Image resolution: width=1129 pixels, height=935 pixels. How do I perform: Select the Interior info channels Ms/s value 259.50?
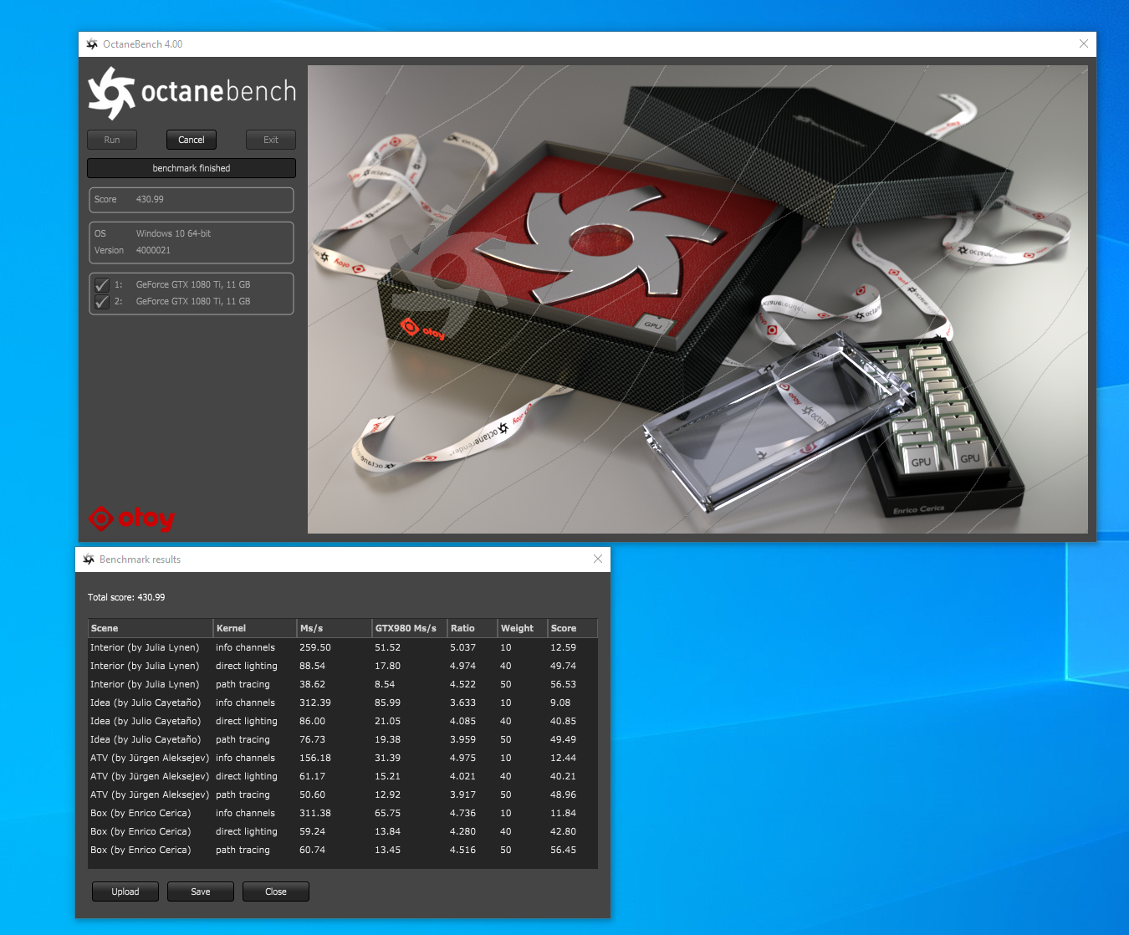(315, 647)
